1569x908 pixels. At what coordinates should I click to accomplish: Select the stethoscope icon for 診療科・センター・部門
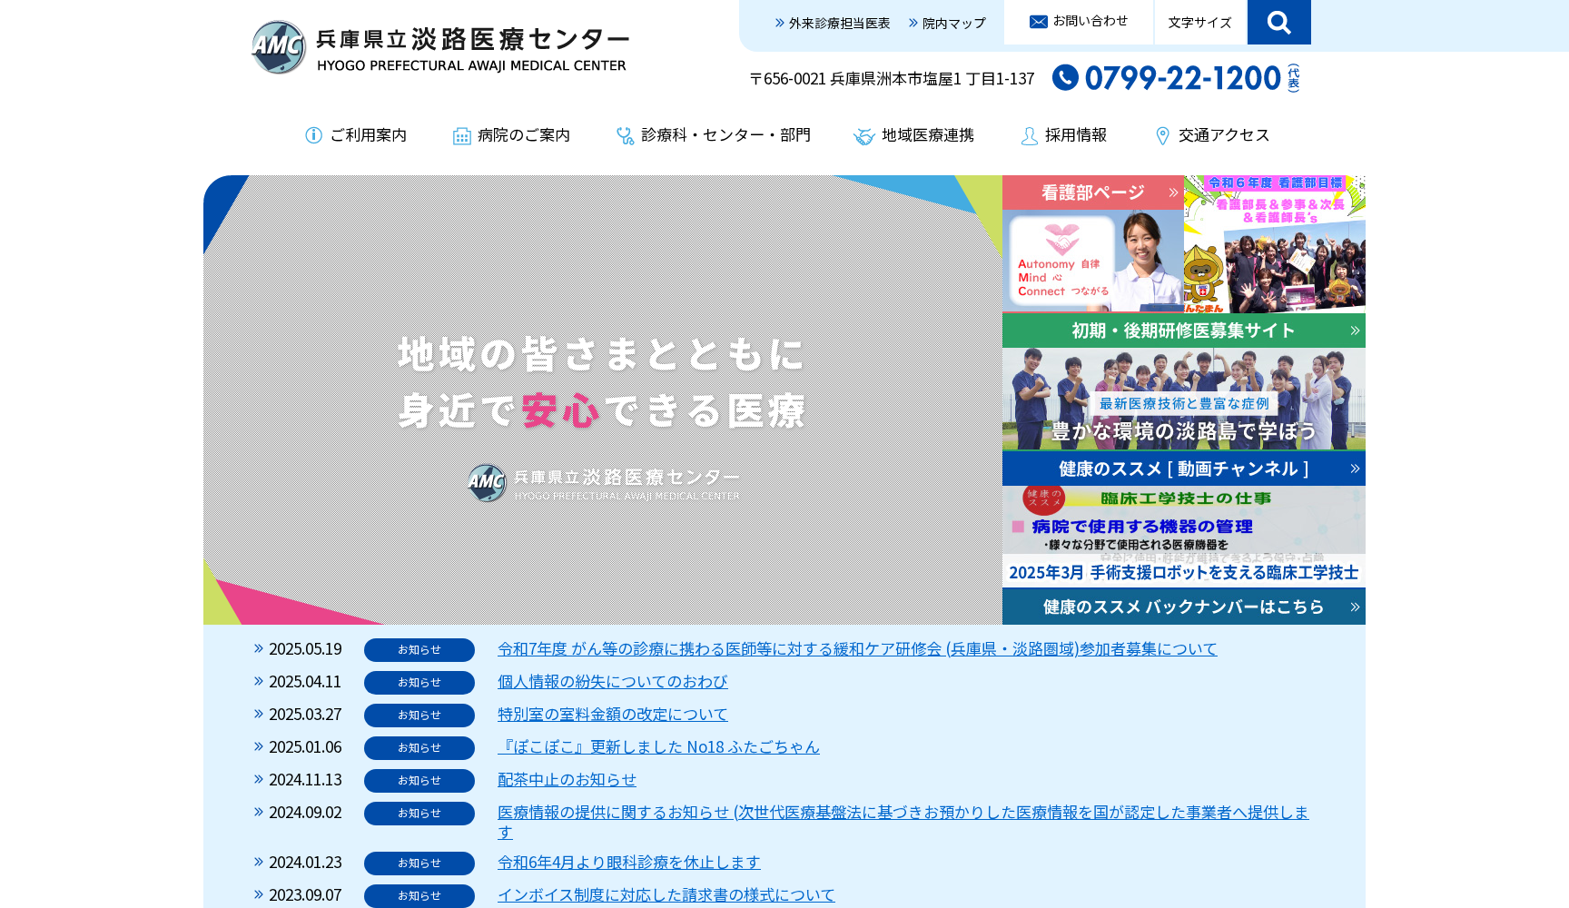click(x=625, y=134)
